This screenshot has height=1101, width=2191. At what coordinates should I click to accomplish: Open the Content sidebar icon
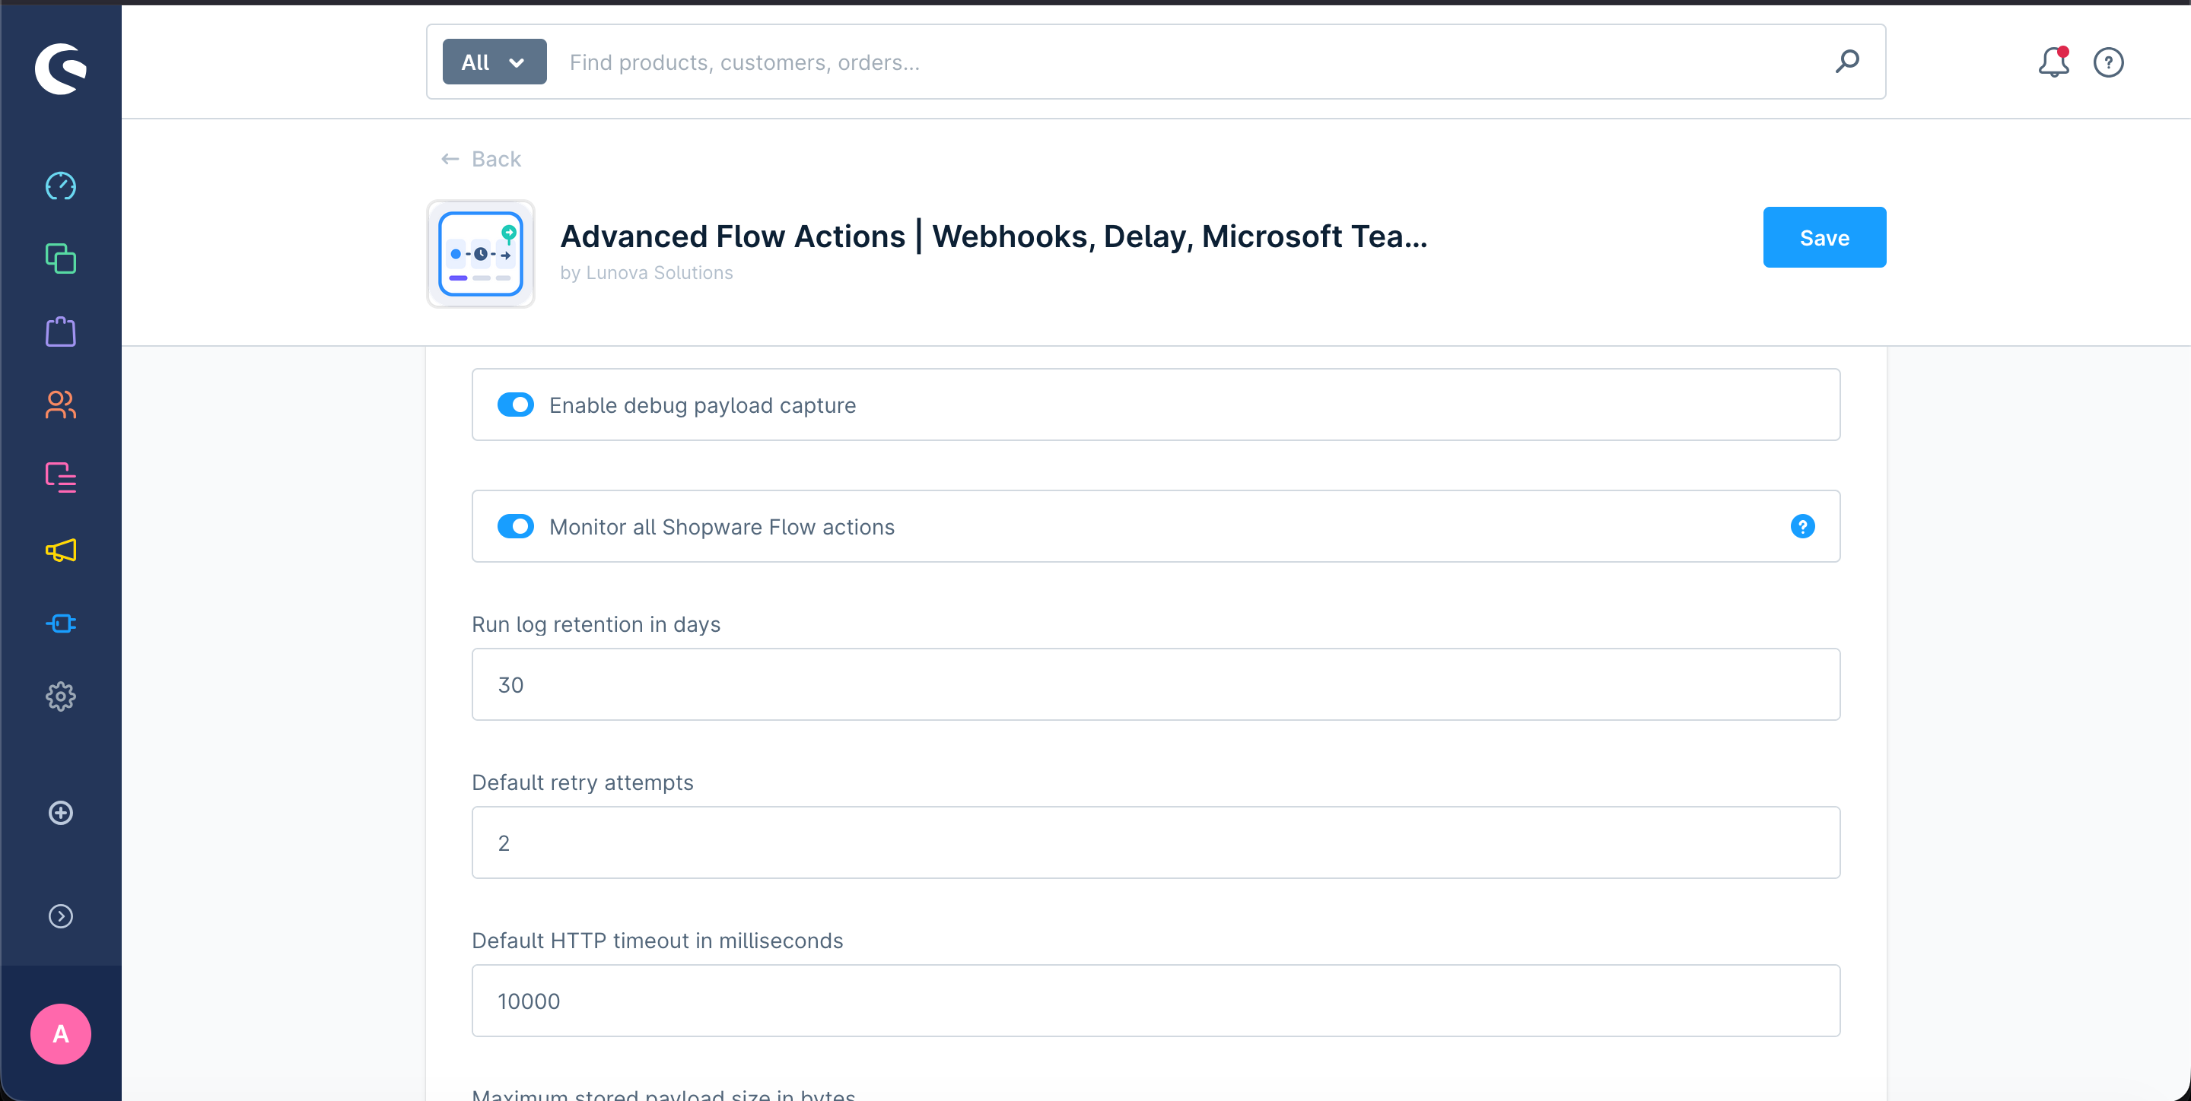60,478
